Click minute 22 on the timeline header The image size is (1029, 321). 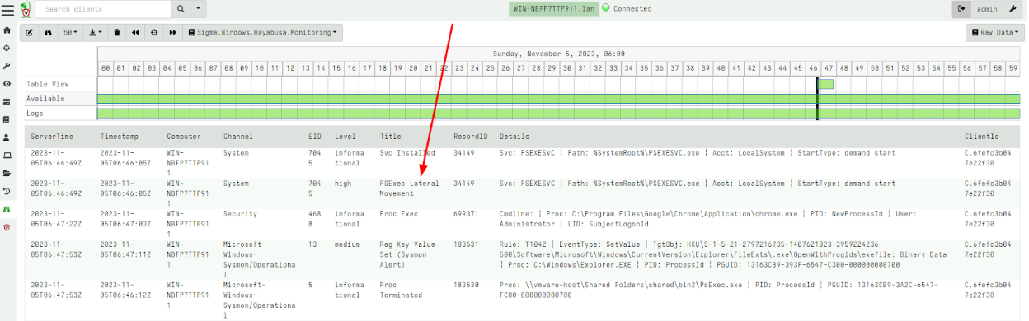(444, 68)
